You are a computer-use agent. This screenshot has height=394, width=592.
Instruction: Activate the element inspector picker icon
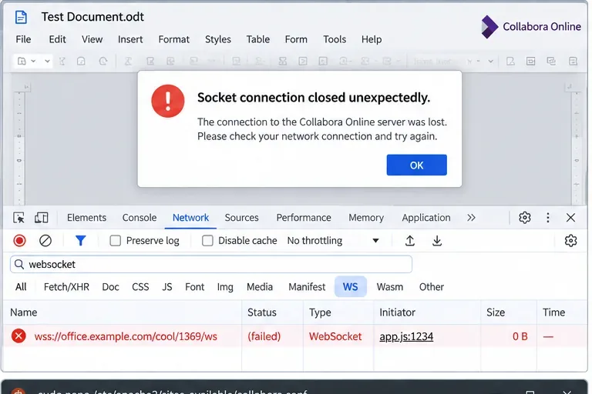18,218
